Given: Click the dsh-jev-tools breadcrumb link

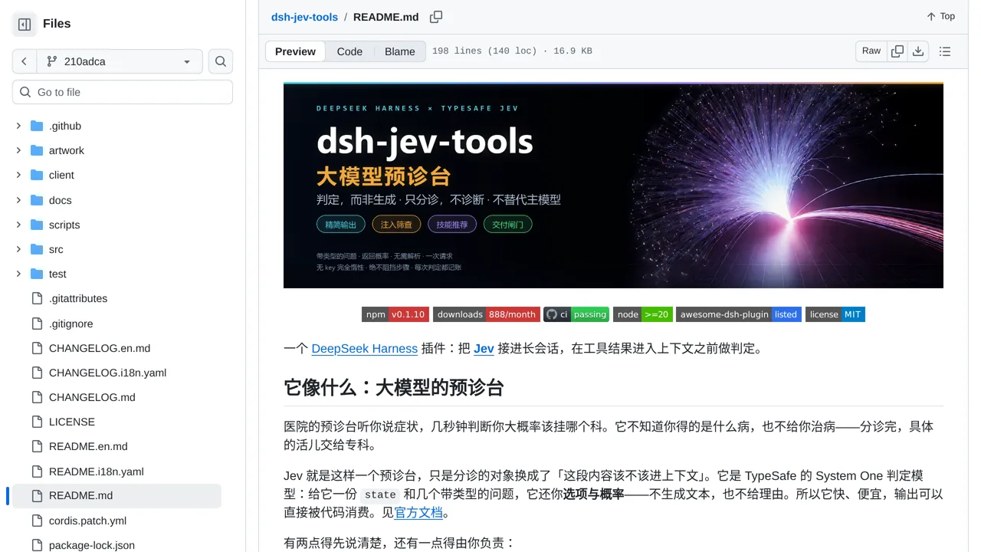Looking at the screenshot, I should tap(304, 17).
